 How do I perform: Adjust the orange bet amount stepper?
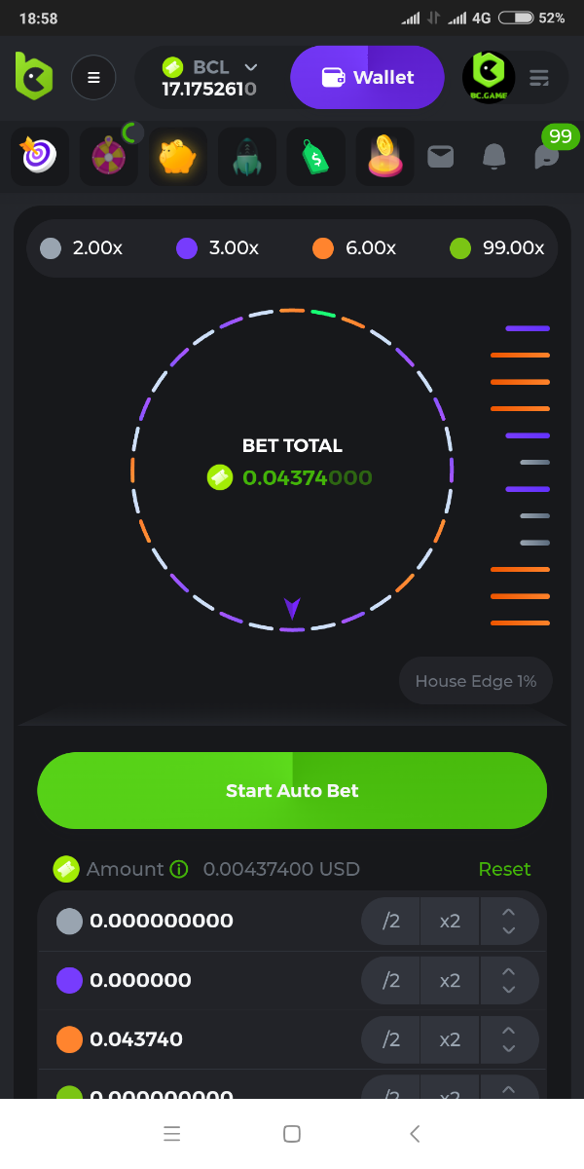[x=508, y=1039]
